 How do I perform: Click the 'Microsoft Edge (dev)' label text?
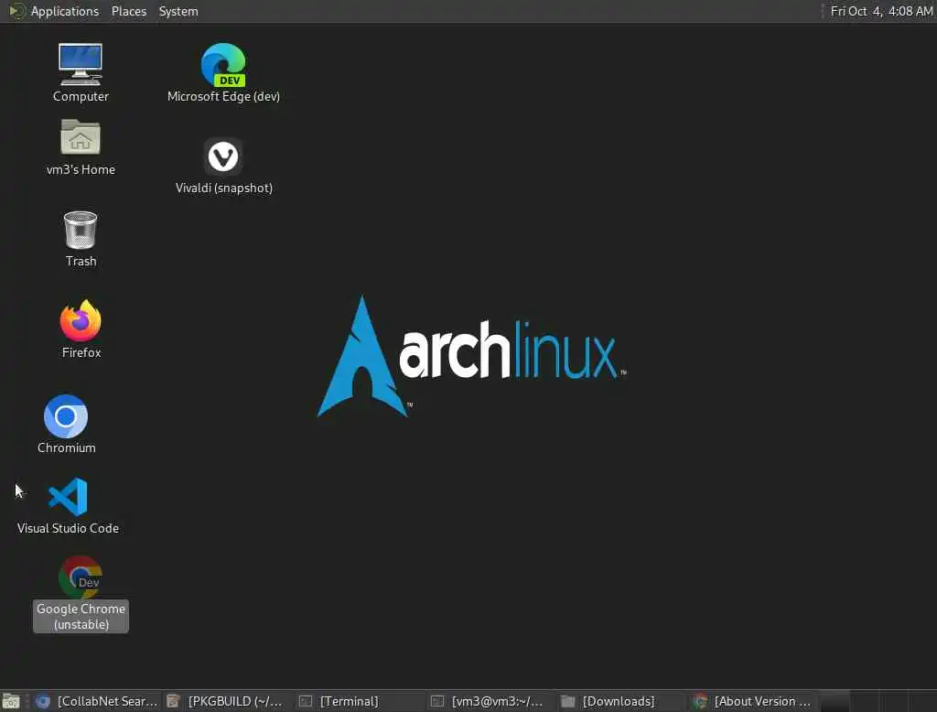click(x=223, y=96)
